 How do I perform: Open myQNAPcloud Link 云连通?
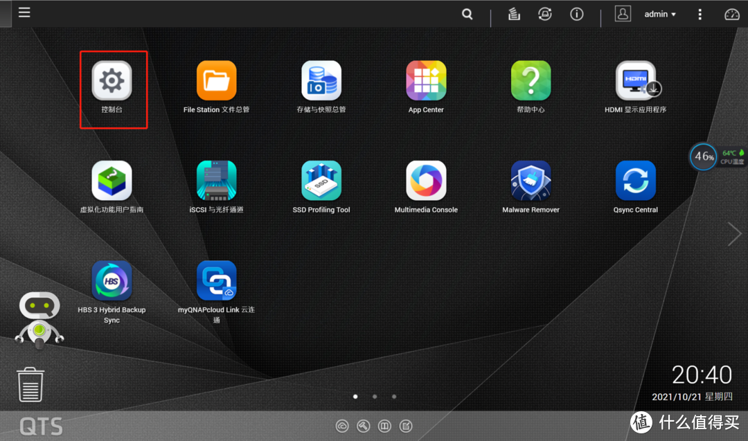217,281
